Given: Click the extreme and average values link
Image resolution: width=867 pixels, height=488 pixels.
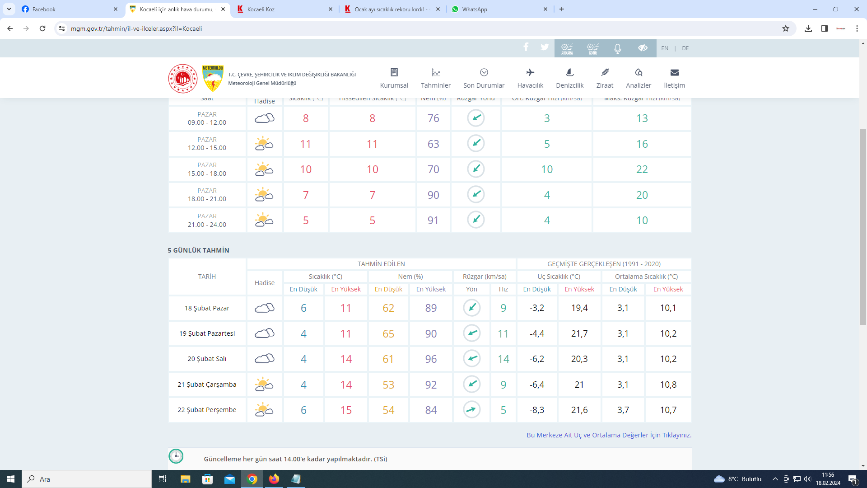Looking at the screenshot, I should (x=609, y=435).
